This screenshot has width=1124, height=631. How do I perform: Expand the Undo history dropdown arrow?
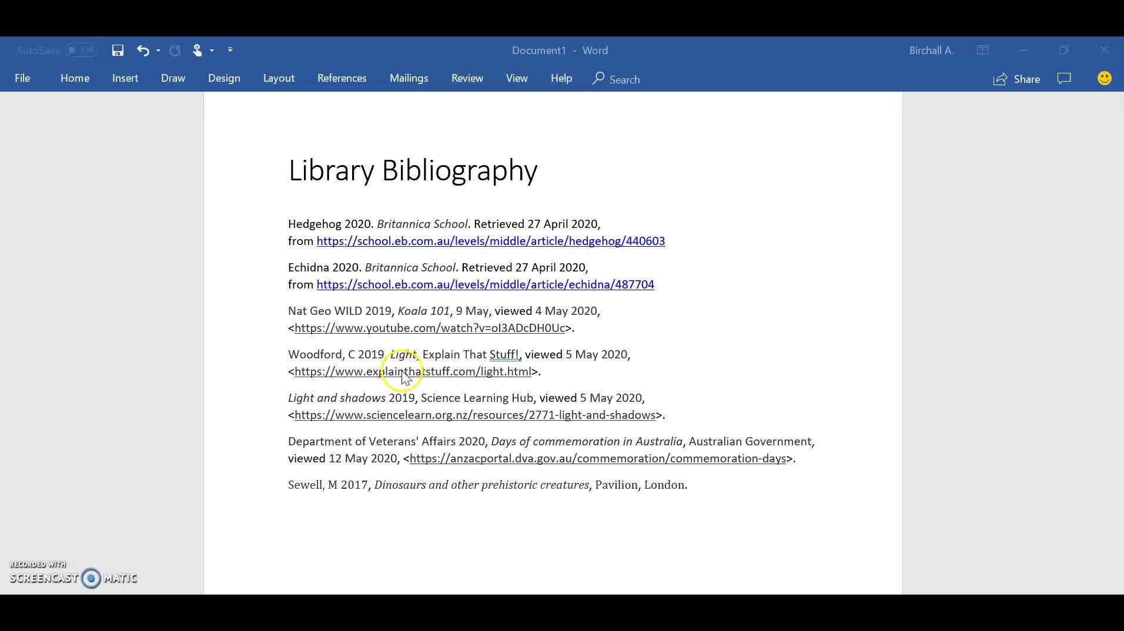coord(158,51)
